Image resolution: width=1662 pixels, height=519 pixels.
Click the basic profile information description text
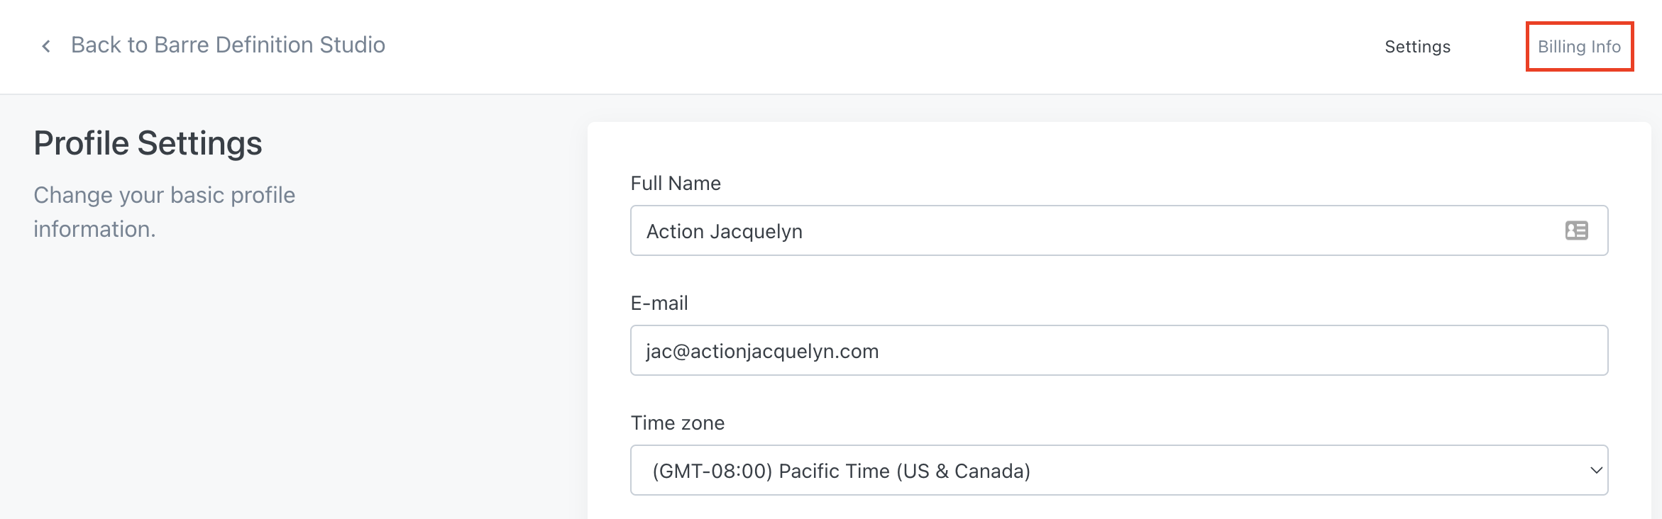(164, 211)
